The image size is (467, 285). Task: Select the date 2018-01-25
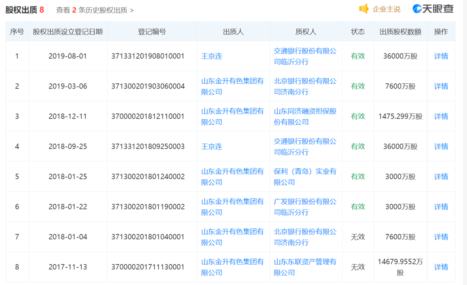point(68,177)
